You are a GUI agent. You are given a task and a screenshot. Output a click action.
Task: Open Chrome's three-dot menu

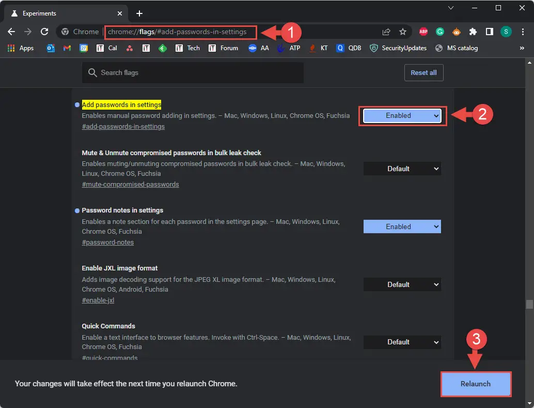(x=523, y=32)
